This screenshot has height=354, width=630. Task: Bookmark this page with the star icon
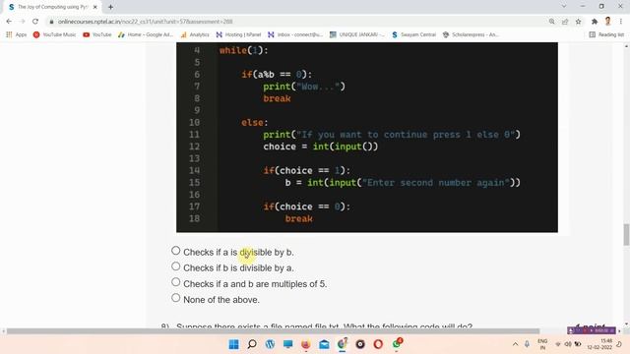click(578, 22)
